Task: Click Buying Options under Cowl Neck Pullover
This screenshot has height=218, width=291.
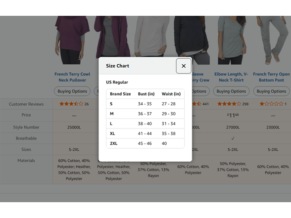Action: click(72, 91)
